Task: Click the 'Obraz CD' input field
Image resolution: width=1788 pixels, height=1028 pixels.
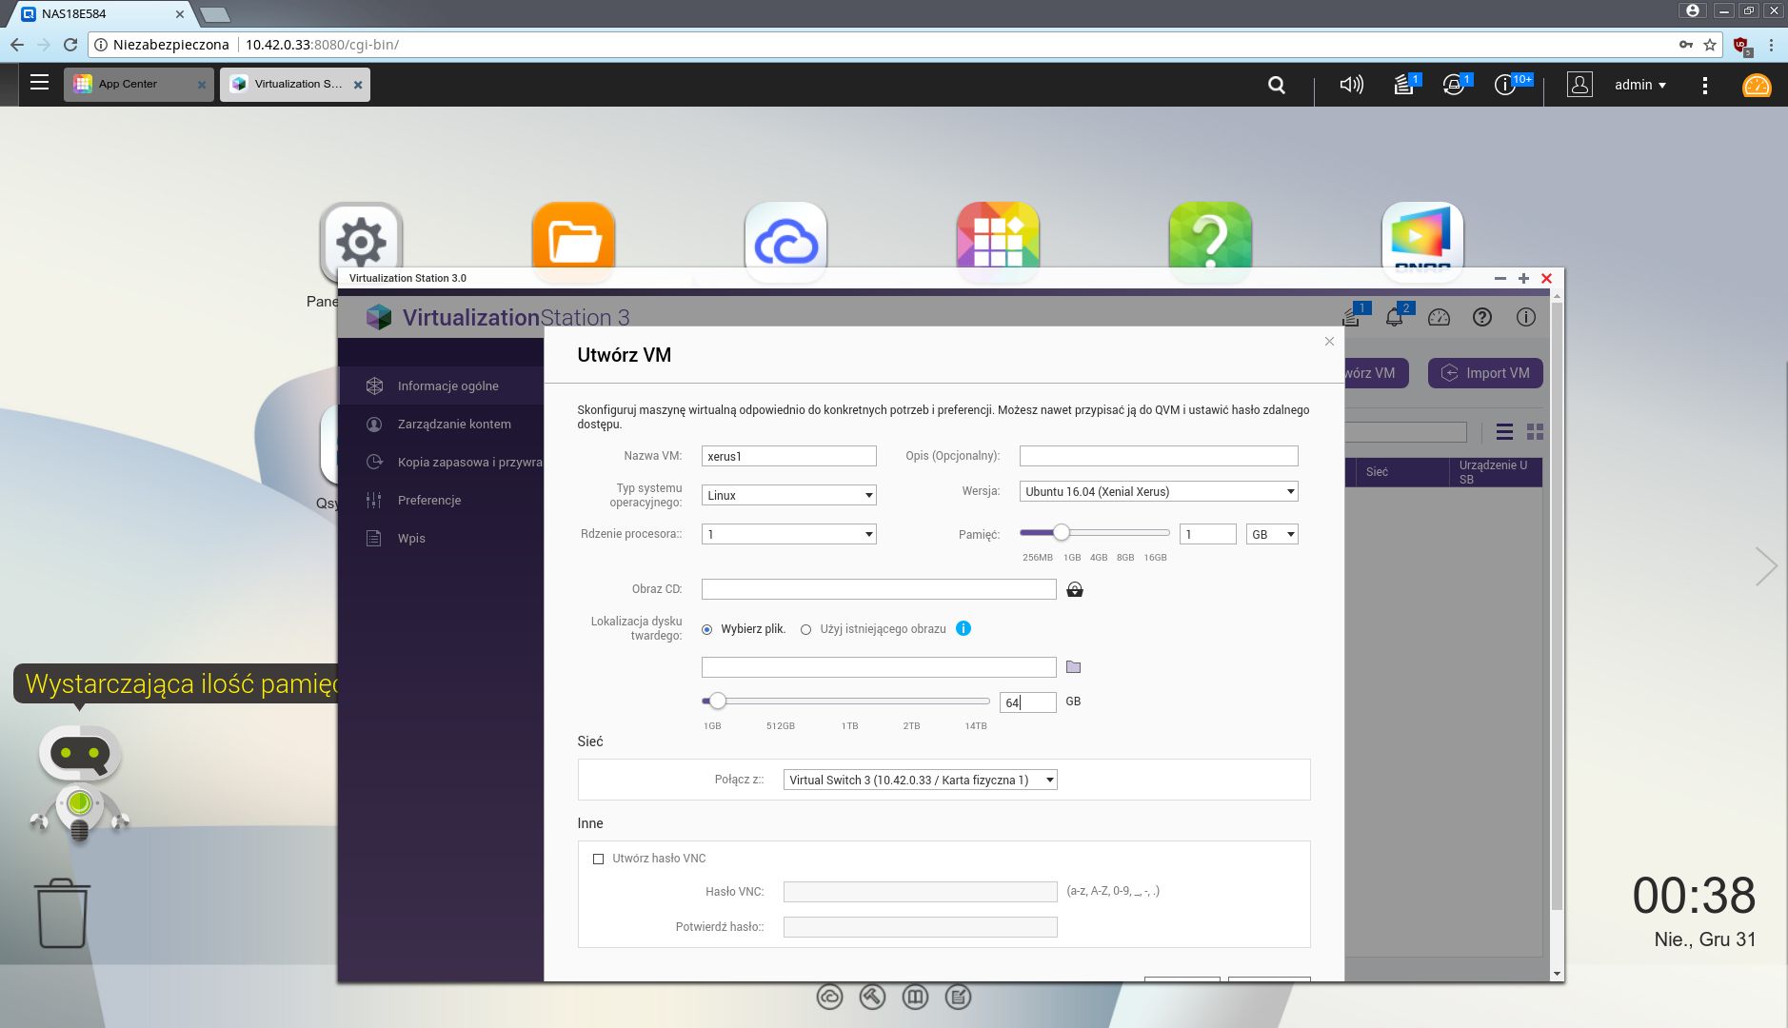Action: 879,589
